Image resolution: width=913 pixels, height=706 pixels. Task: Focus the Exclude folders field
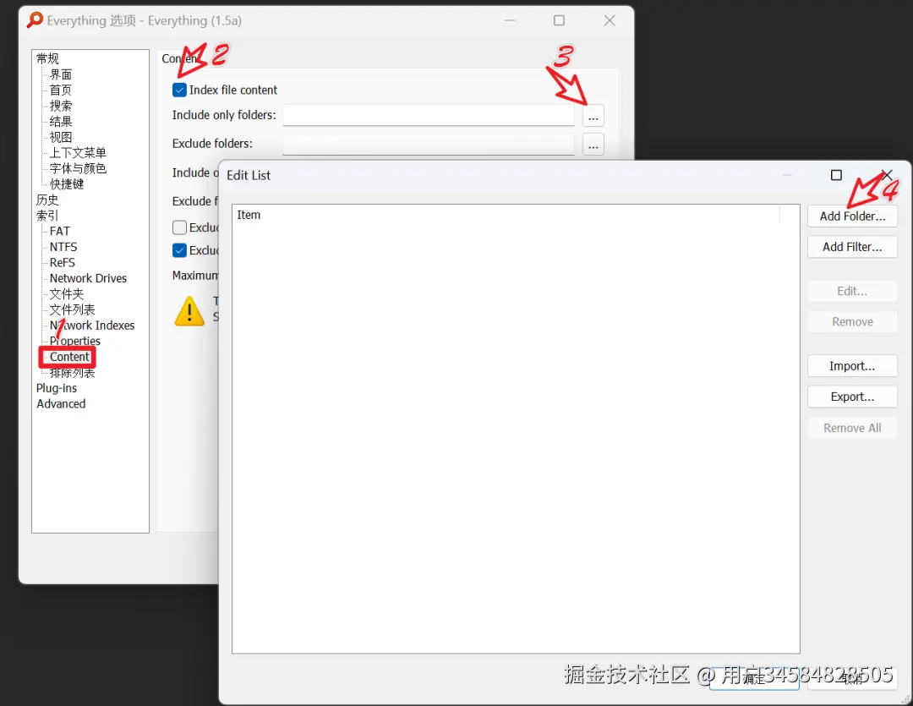click(x=429, y=144)
